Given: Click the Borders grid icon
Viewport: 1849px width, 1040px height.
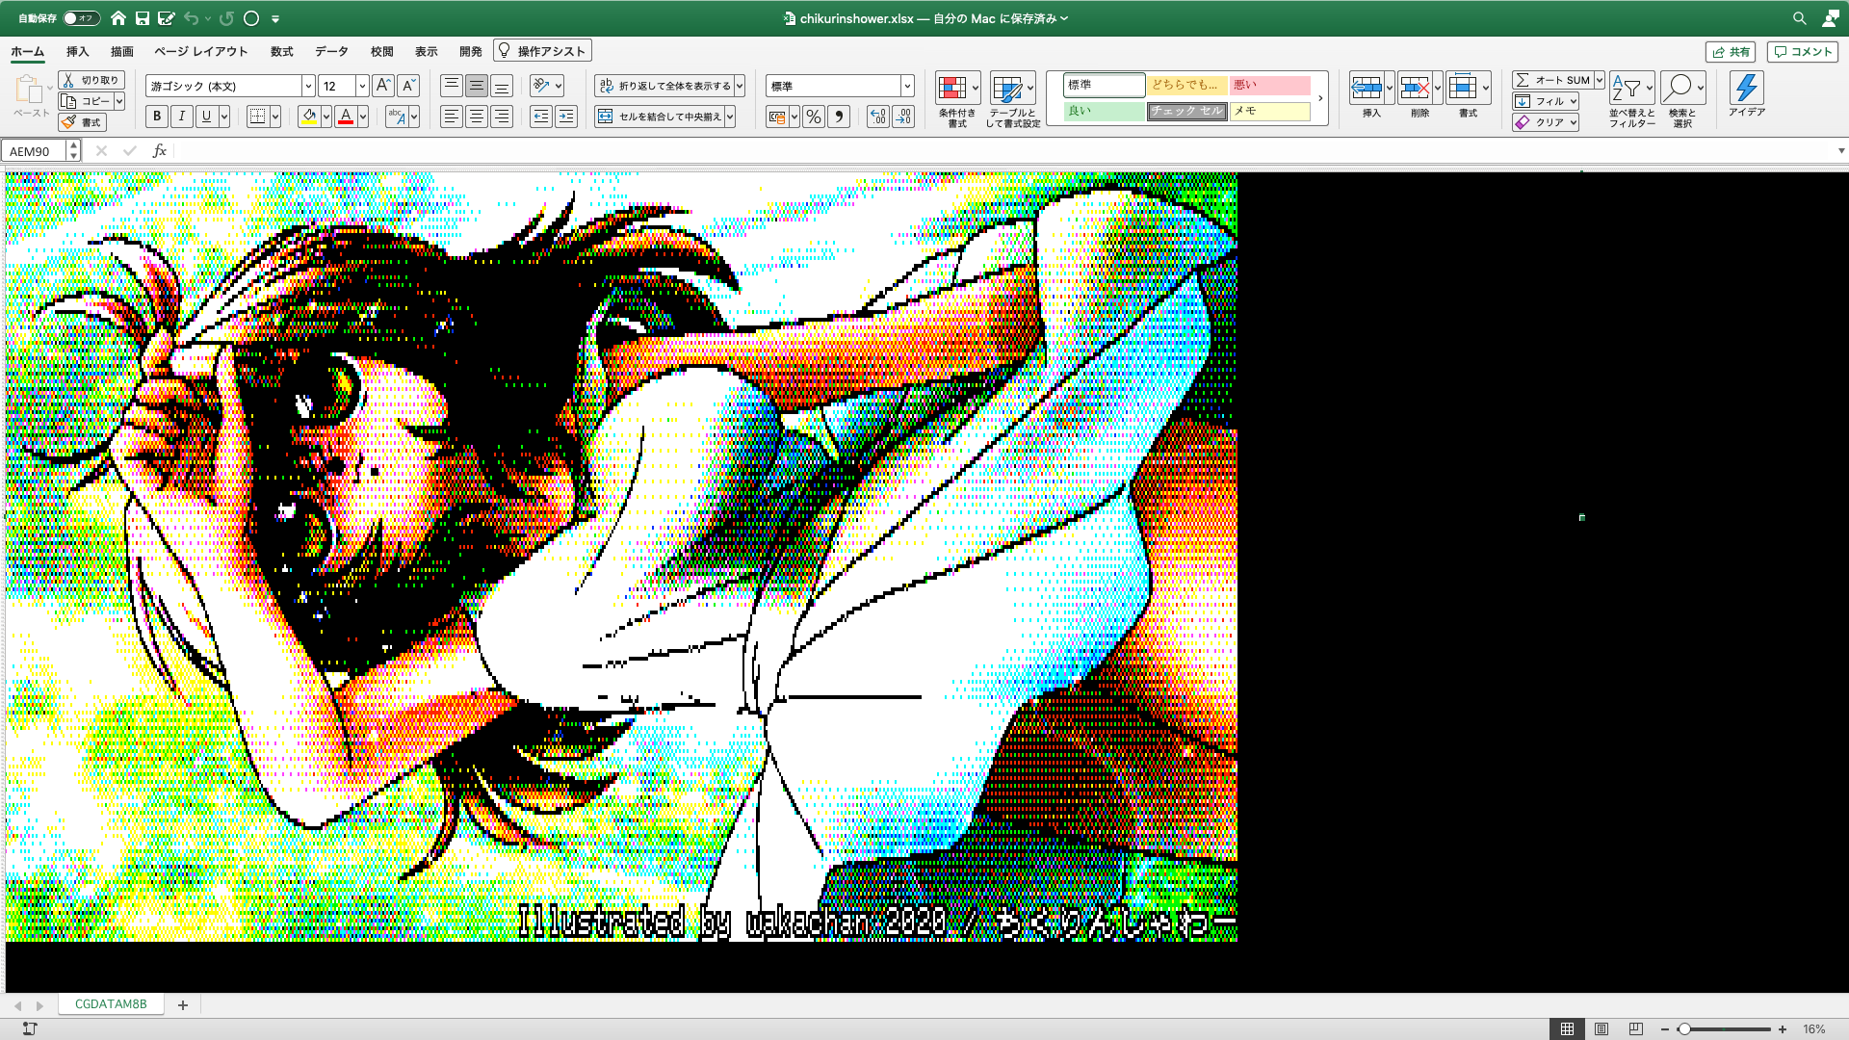Looking at the screenshot, I should [257, 117].
